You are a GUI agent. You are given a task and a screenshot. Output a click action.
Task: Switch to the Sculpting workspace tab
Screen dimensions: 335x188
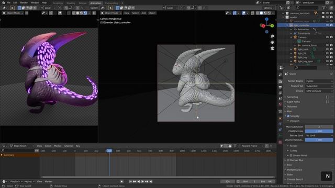(x=58, y=3)
